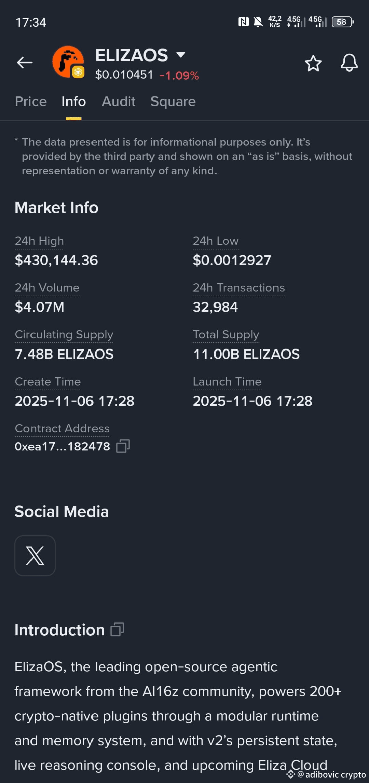Tap the Total Supply label
Image resolution: width=369 pixels, height=783 pixels.
226,335
